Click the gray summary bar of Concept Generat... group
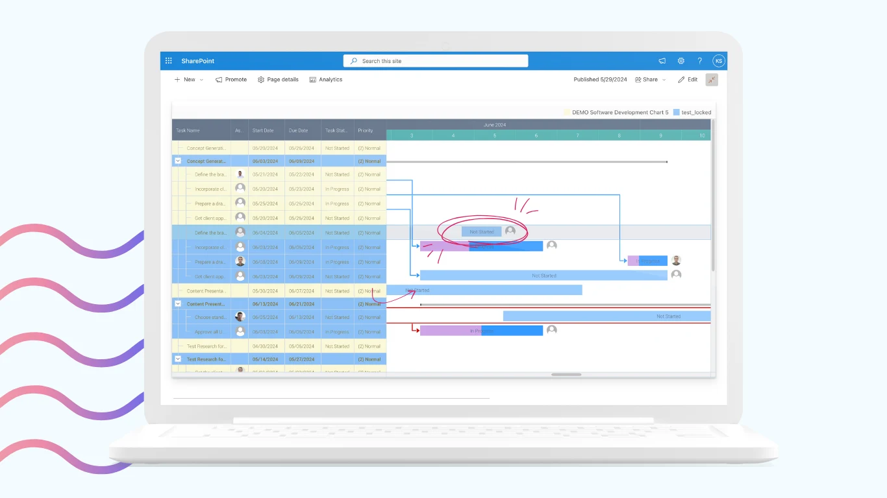Screen dimensions: 887x498 (x=527, y=161)
